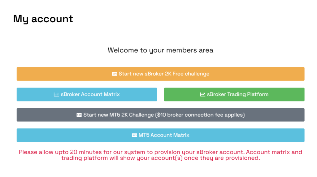Click the card icon beside MT5 Account Matrix
This screenshot has width=317, height=177.
[134, 135]
